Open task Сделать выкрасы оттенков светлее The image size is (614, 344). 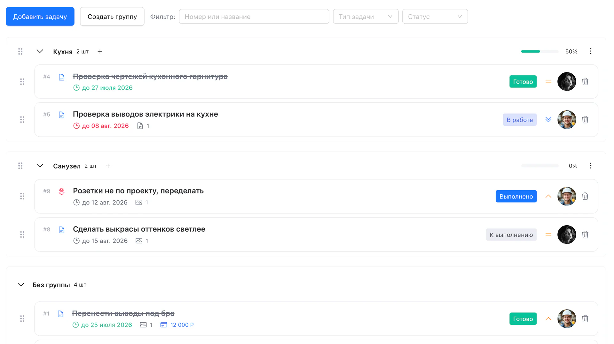(139, 229)
